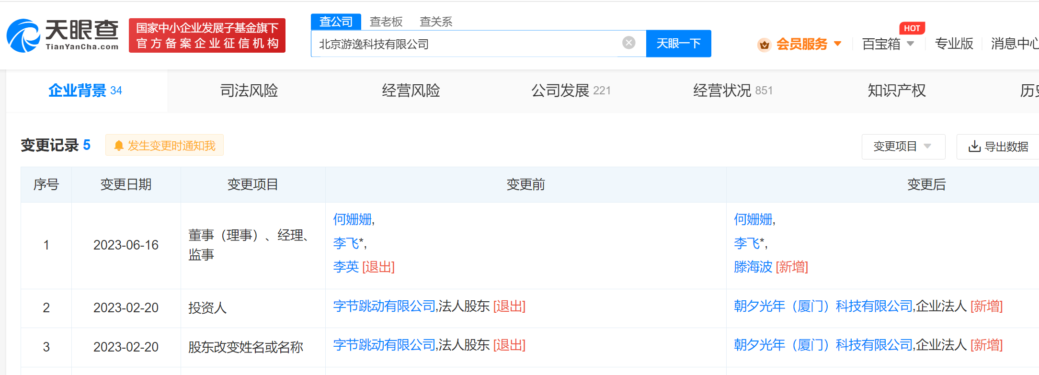
Task: Click the 变更项目 column header in table
Action: tap(253, 184)
